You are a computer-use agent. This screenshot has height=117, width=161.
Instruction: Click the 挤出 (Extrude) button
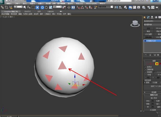(x=148, y=101)
